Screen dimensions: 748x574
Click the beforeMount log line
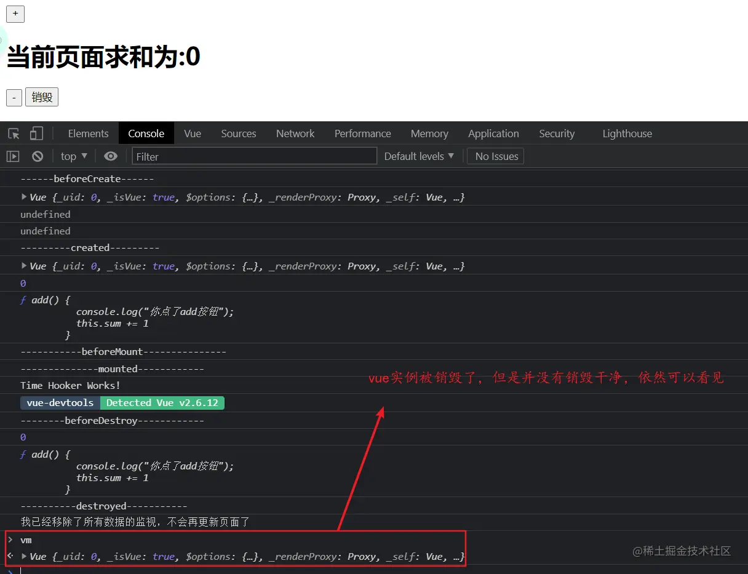click(x=123, y=352)
